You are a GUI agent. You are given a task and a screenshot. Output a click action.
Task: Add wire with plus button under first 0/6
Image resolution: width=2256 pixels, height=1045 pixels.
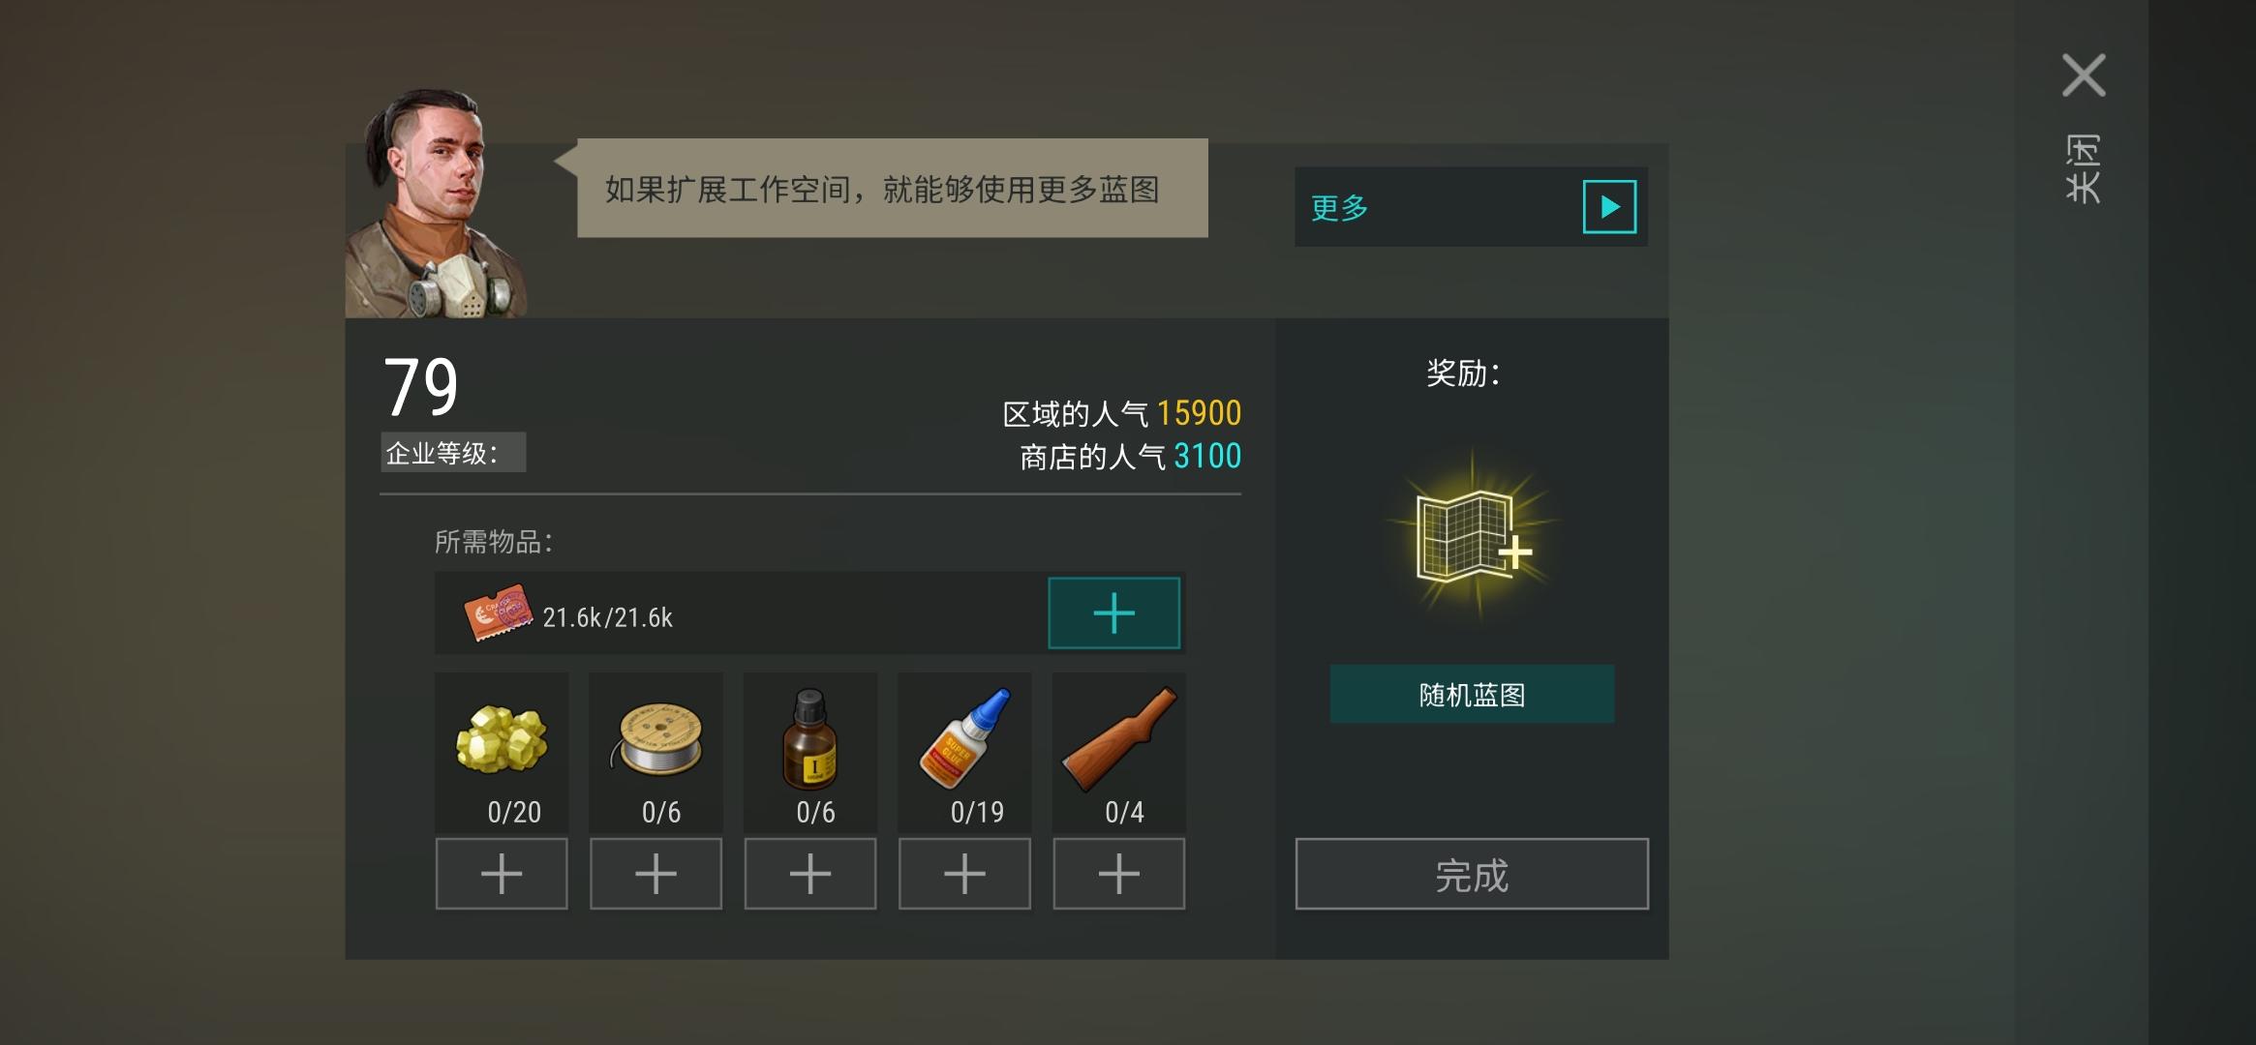(x=655, y=874)
